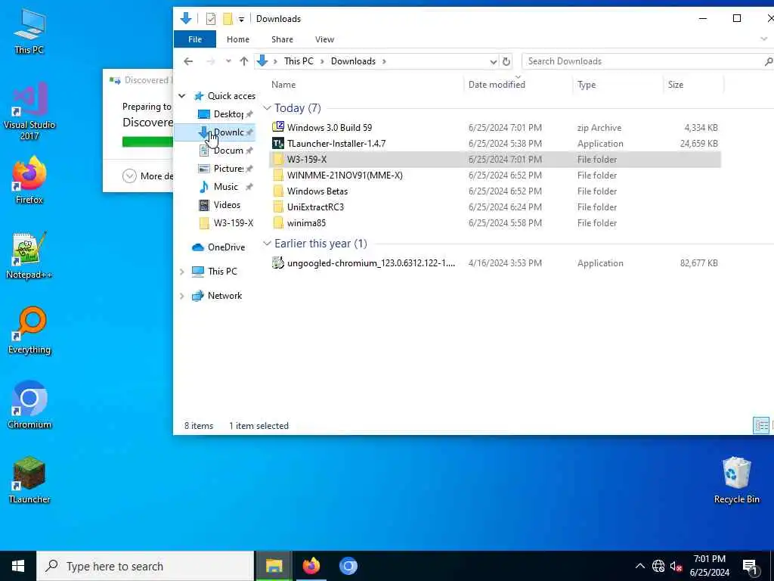This screenshot has height=581, width=774.
Task: Open Documents in Quick access
Action: [225, 151]
